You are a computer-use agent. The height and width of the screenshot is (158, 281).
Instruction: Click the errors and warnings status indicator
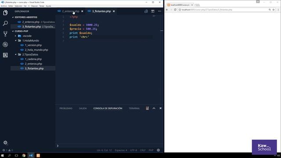(7, 150)
